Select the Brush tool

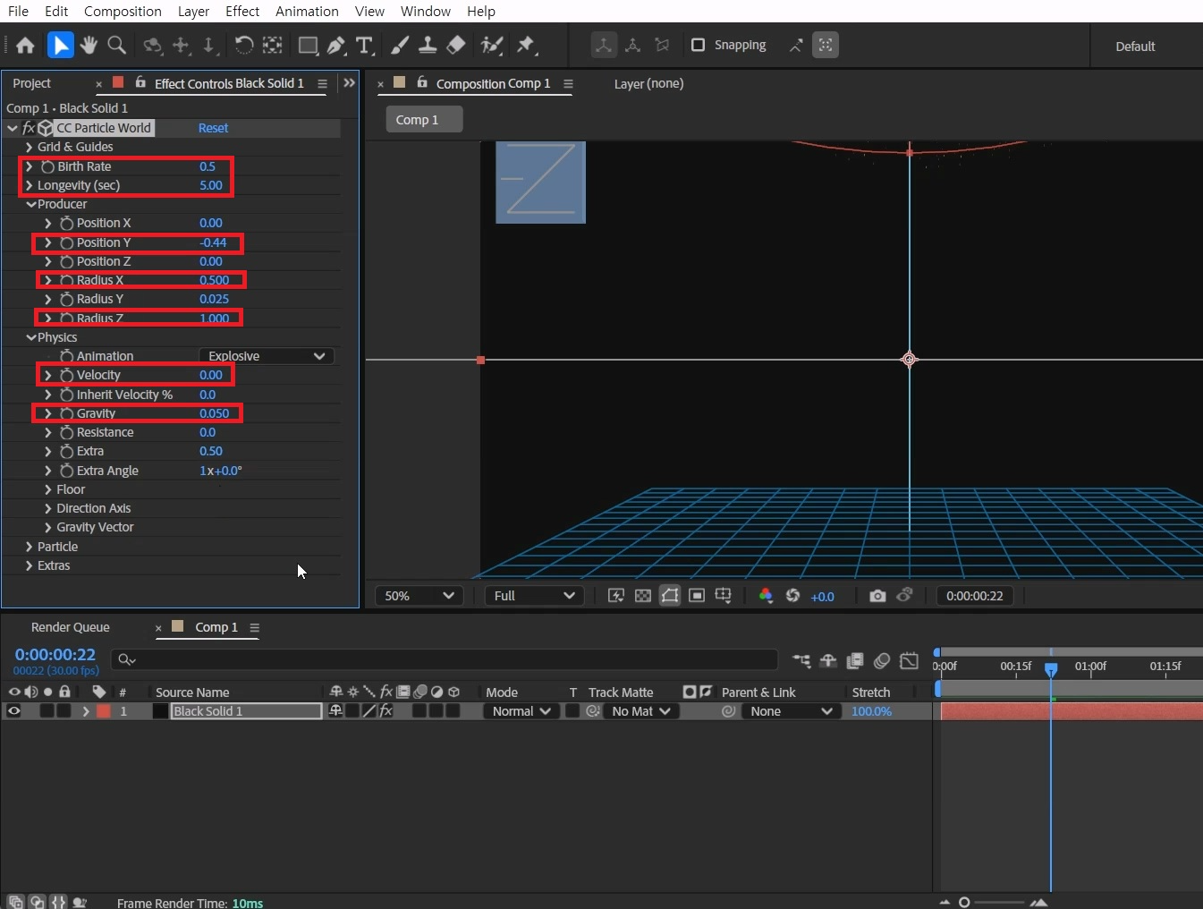(400, 45)
